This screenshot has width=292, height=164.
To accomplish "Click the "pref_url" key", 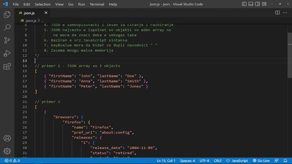I will [x=83, y=133].
